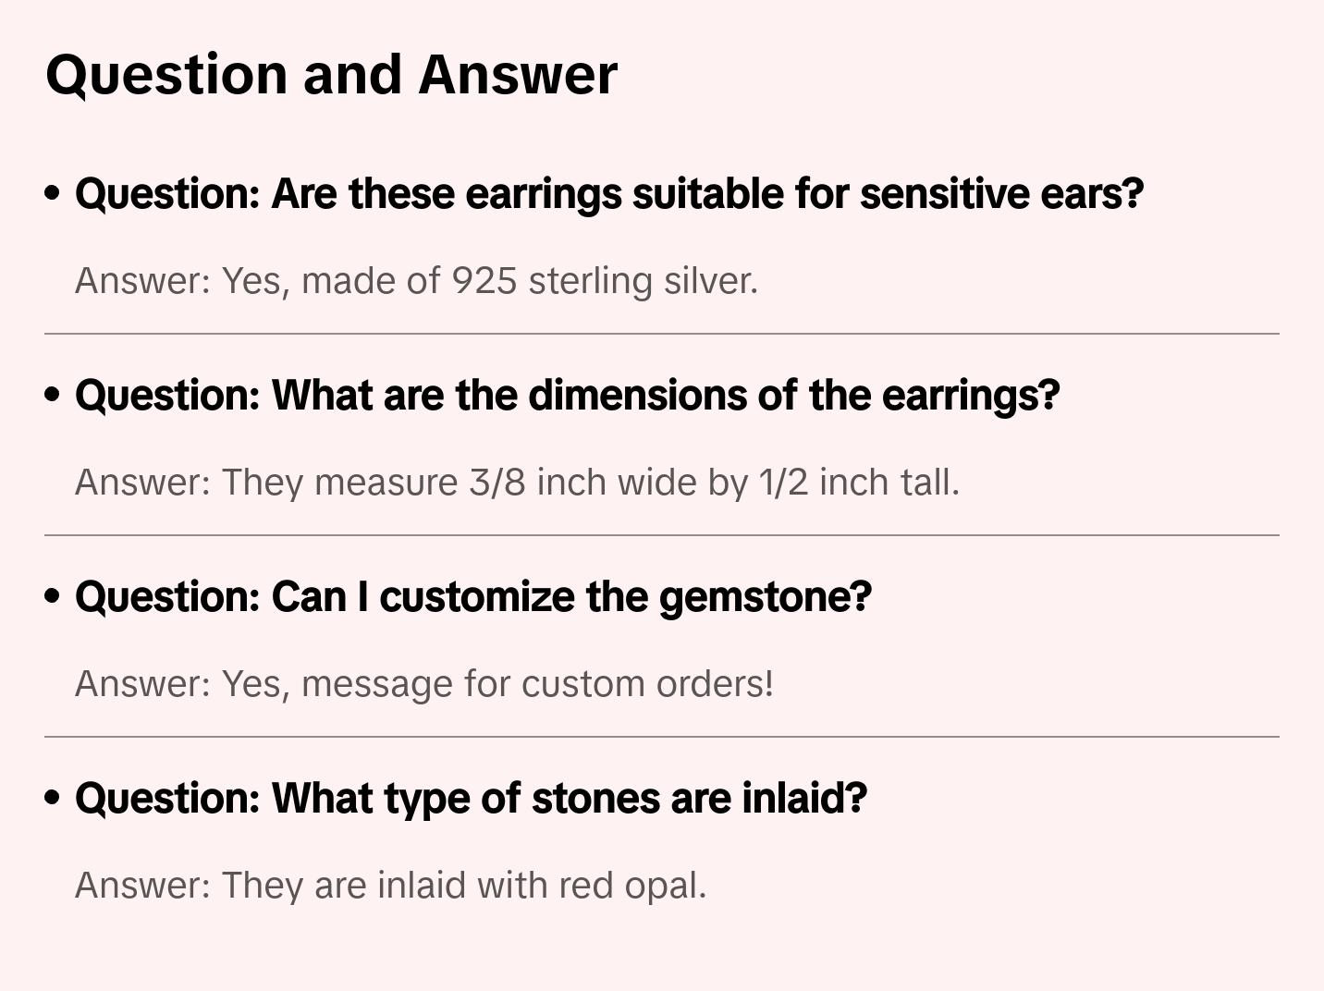The width and height of the screenshot is (1324, 991).
Task: Select the question about sensitive ears
Action: 609,194
